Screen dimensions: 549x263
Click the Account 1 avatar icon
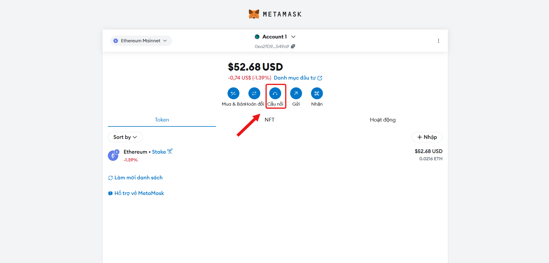point(257,37)
